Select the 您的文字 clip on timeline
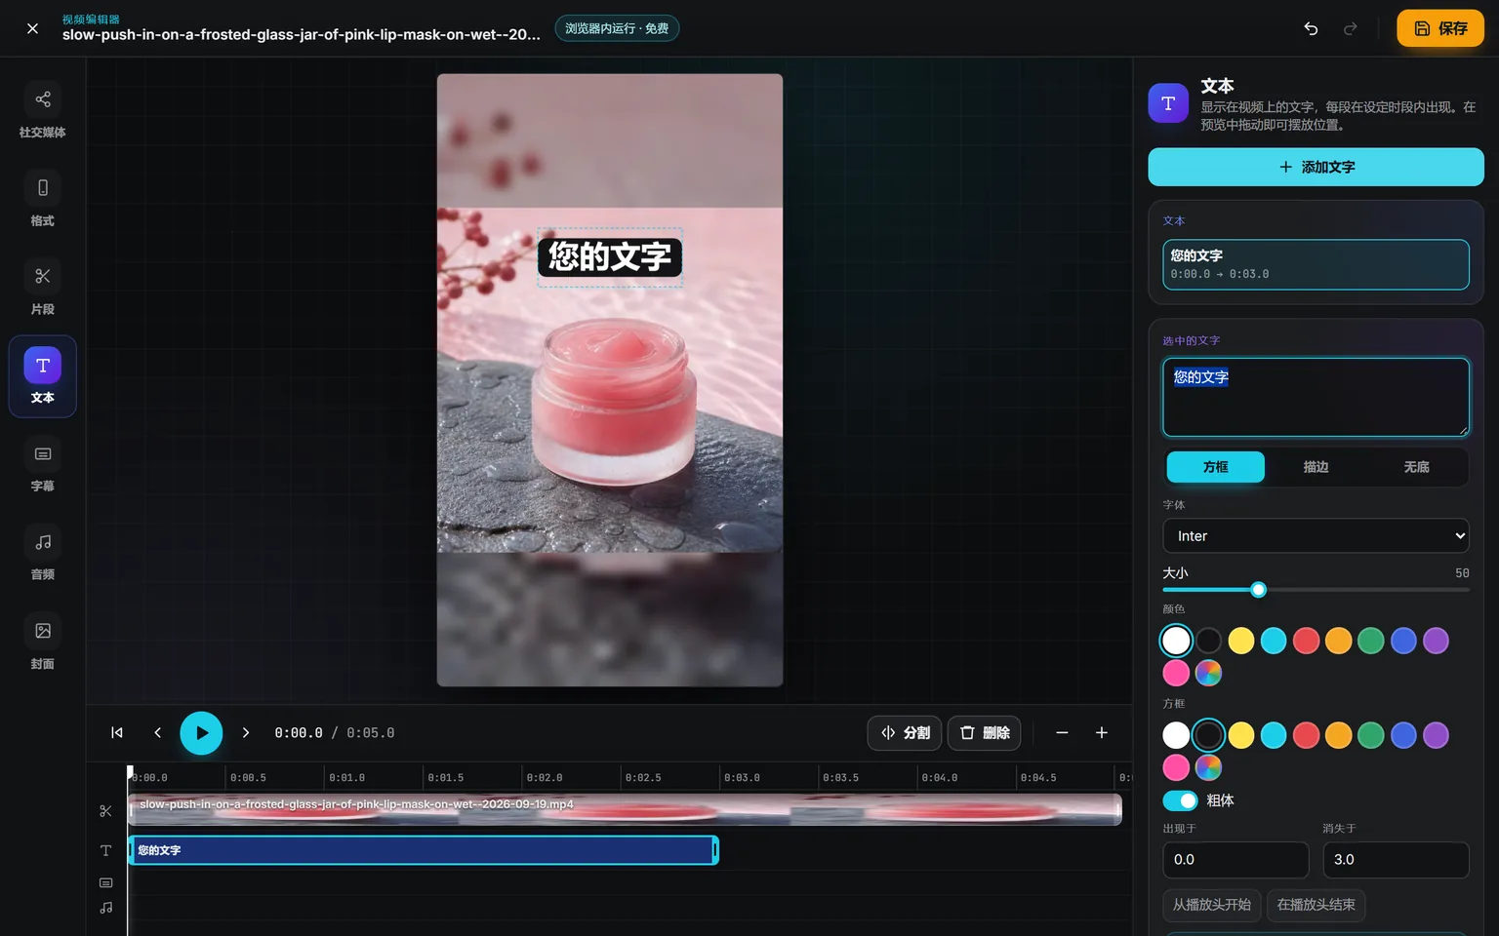This screenshot has width=1499, height=936. pos(424,850)
